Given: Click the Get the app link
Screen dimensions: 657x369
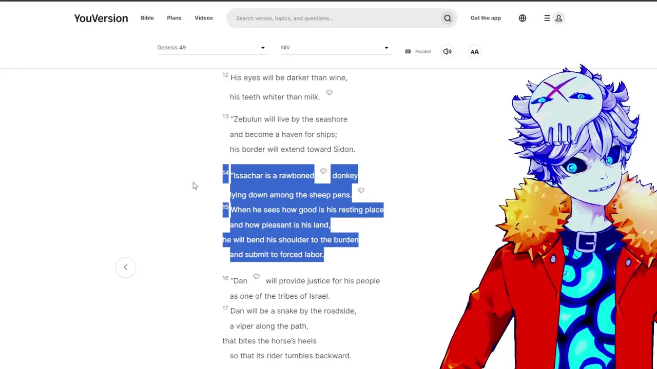Looking at the screenshot, I should click(486, 18).
